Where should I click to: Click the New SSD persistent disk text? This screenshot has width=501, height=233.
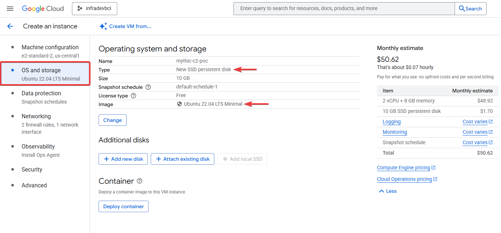[x=204, y=69]
